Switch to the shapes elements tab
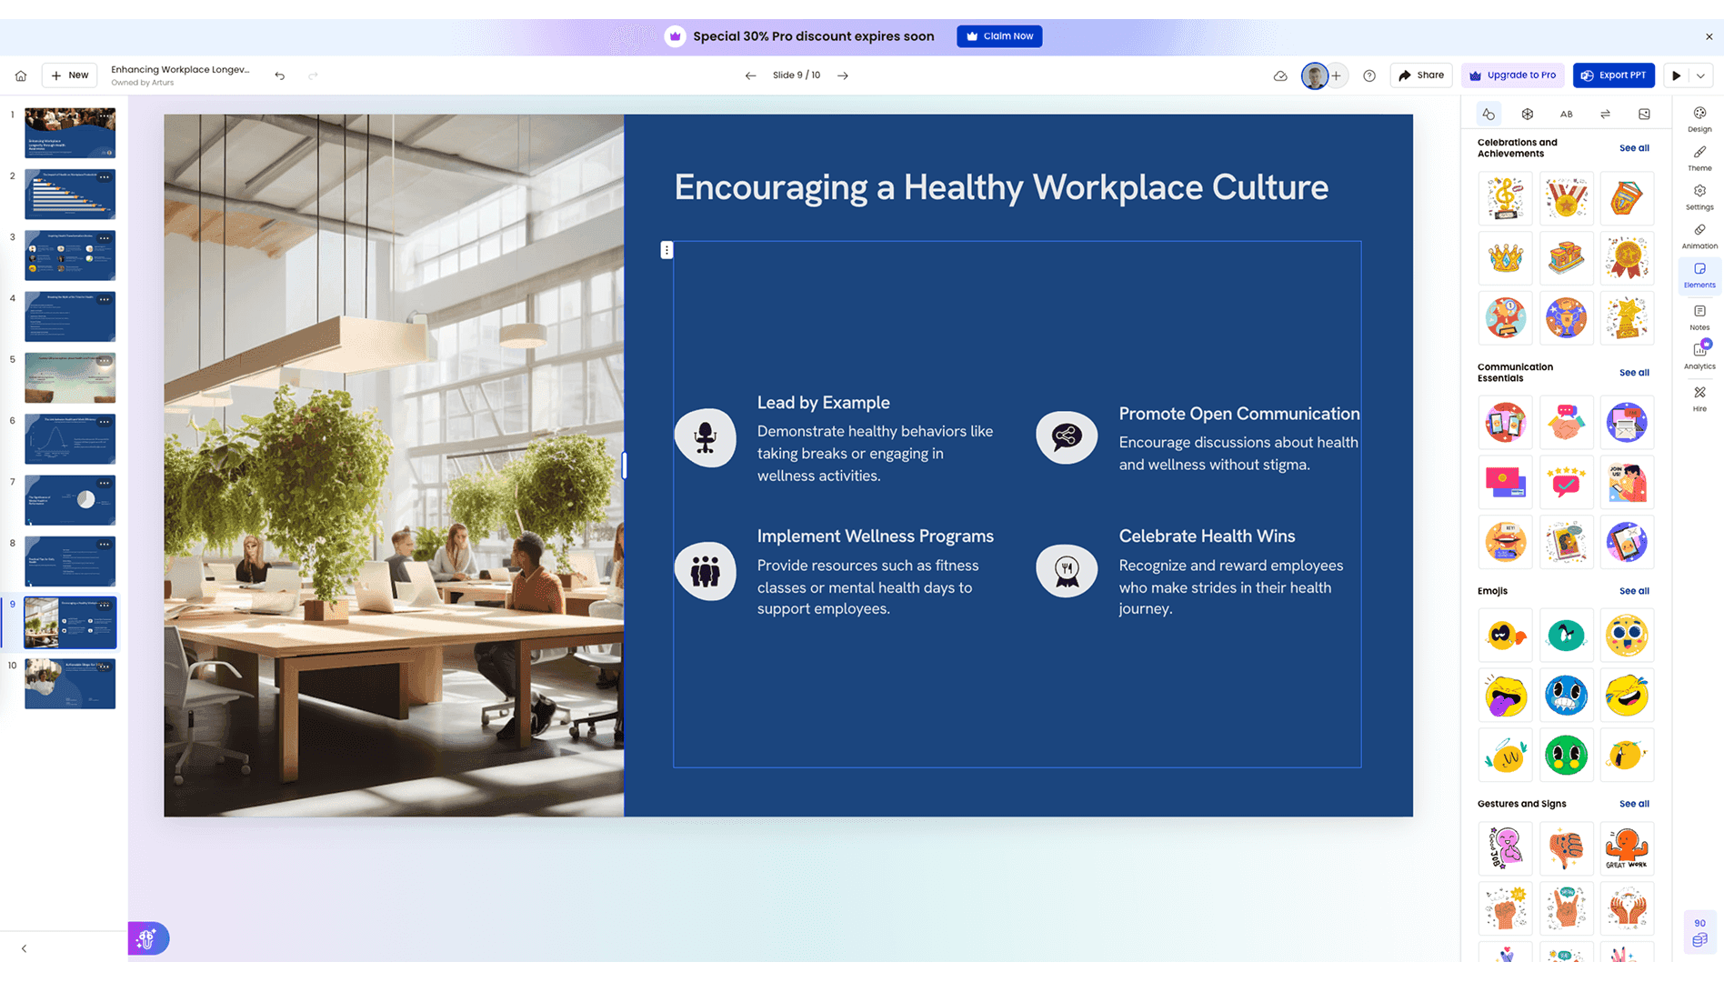 point(1488,114)
